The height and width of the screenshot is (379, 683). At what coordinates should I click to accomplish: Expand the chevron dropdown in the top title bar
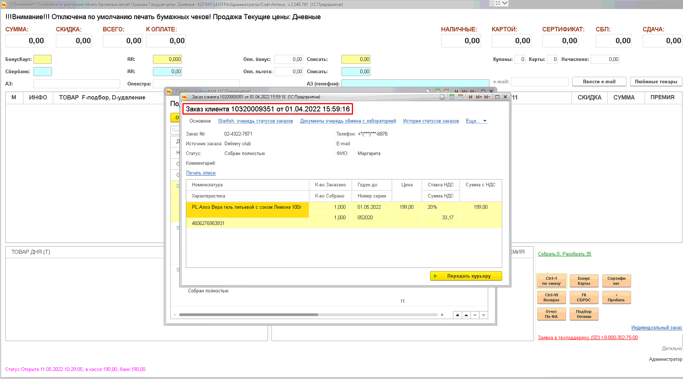[505, 3]
